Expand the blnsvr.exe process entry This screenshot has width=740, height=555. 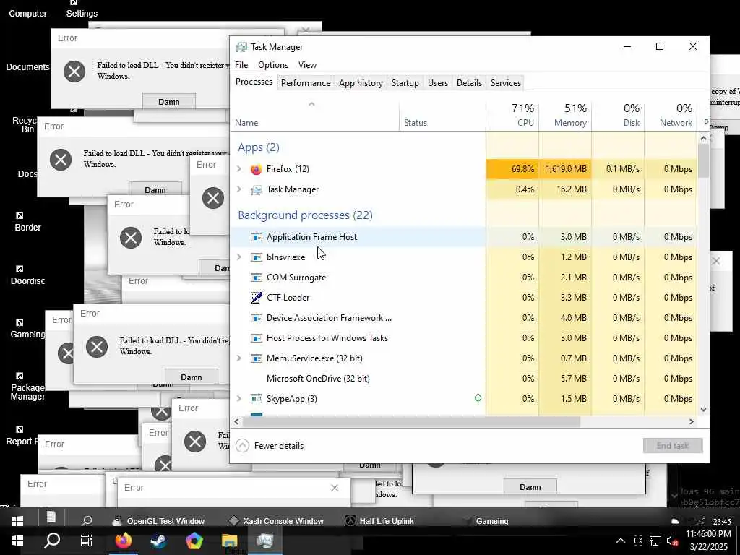(x=239, y=257)
